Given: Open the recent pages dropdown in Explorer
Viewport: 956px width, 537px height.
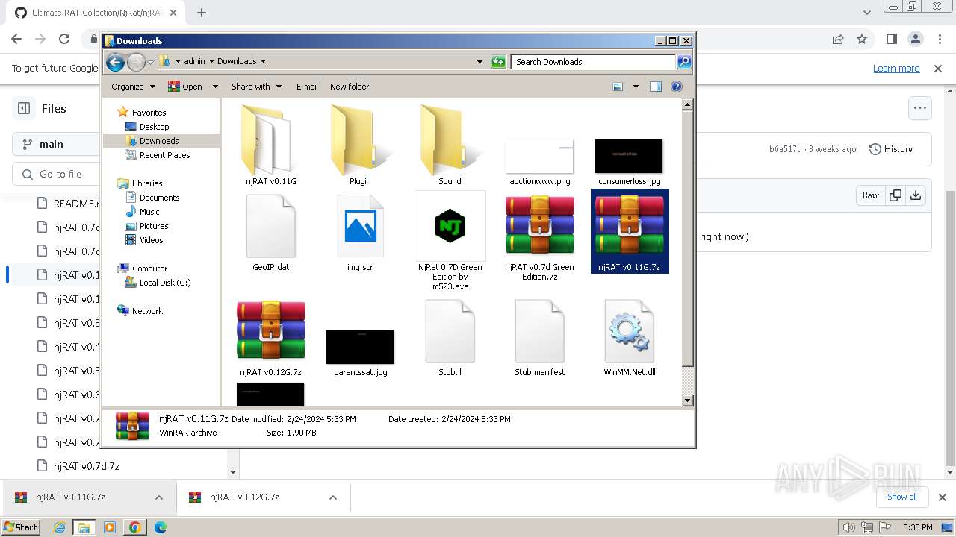Looking at the screenshot, I should click(x=150, y=62).
